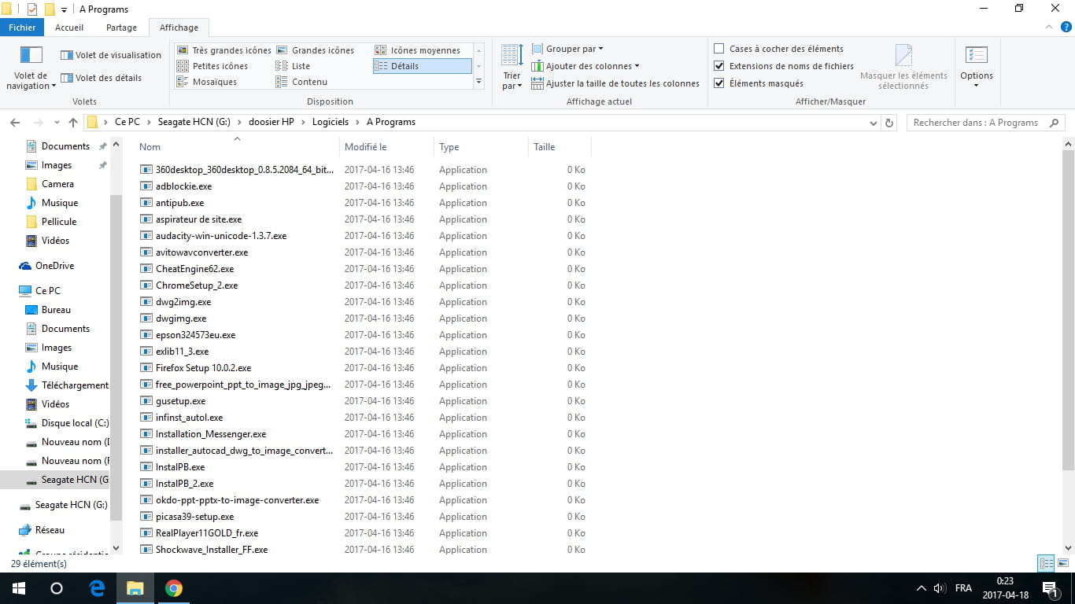Select Liste layout

coord(293,66)
